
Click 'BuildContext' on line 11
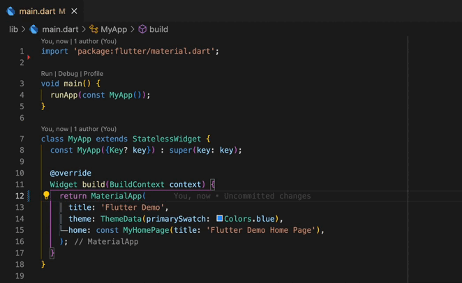(137, 185)
